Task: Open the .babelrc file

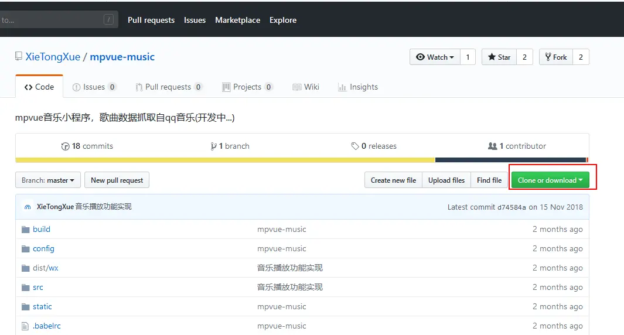Action: pos(46,326)
